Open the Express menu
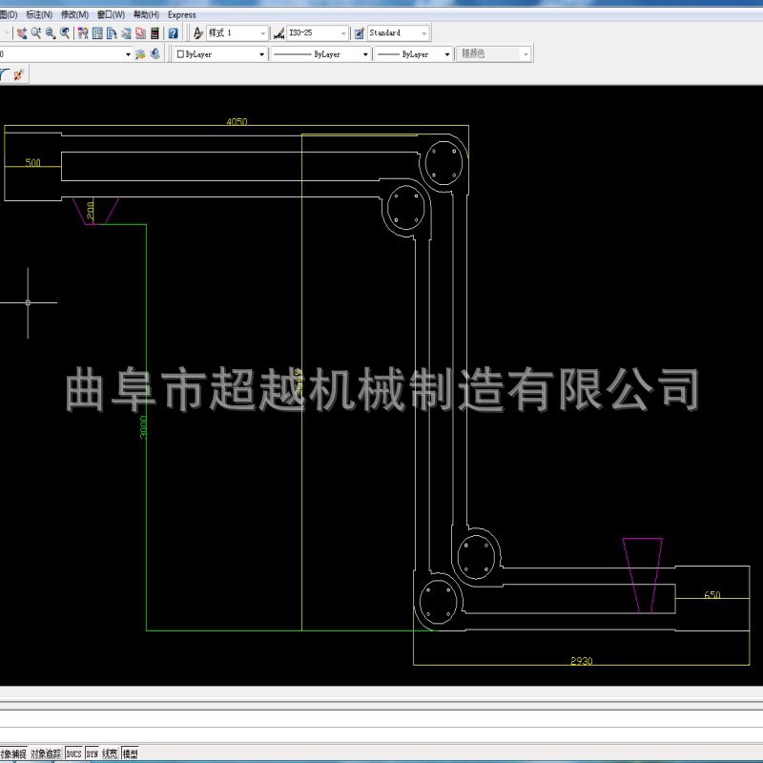 [182, 14]
